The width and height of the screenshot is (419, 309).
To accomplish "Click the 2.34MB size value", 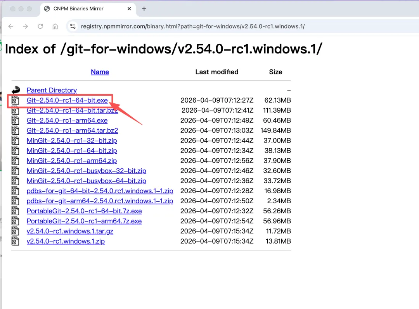I will coord(279,201).
